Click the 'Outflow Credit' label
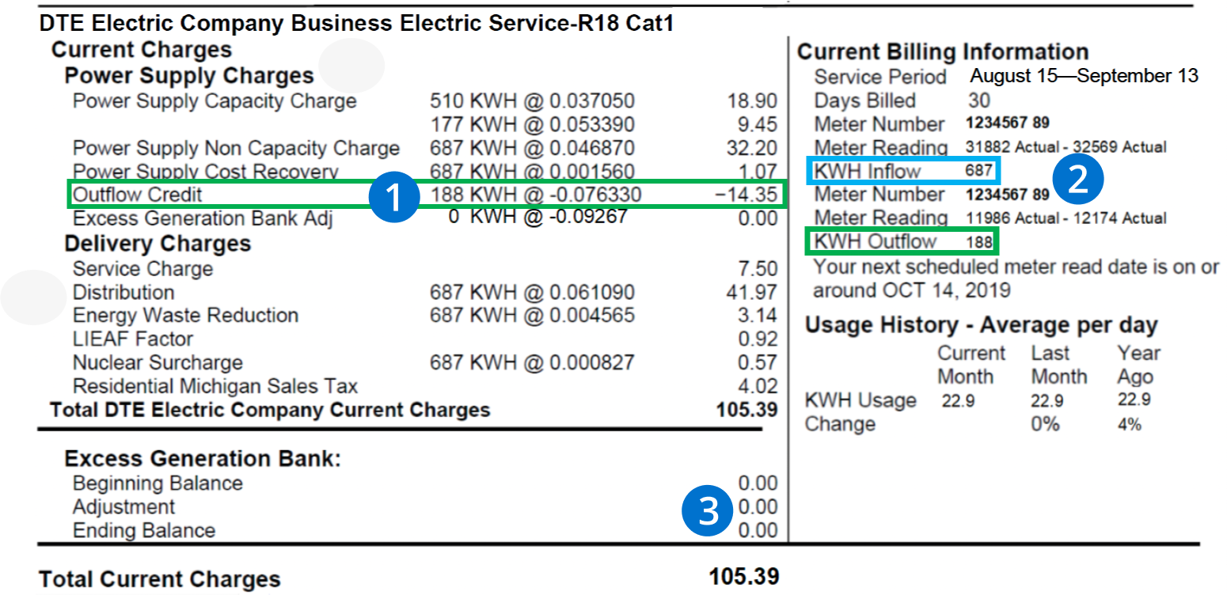1227x595 pixels. click(137, 195)
